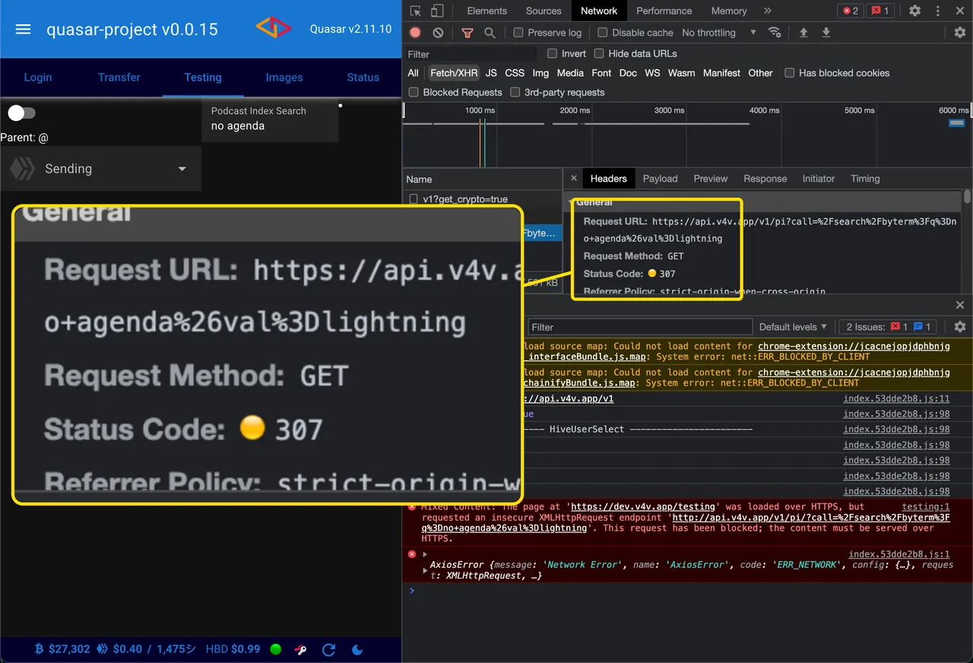Close the console drawer
This screenshot has width=973, height=663.
coord(960,305)
